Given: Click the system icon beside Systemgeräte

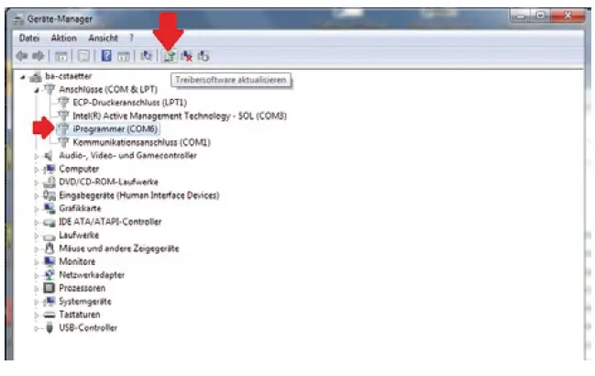Looking at the screenshot, I should pos(49,301).
